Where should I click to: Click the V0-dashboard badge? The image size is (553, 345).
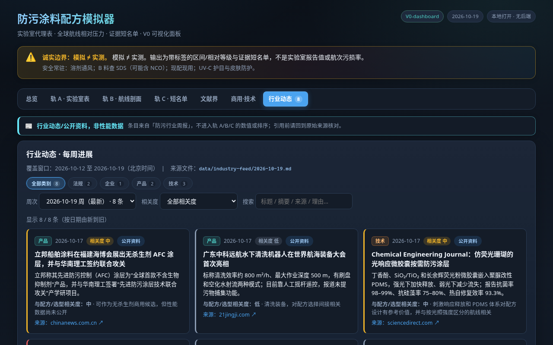click(422, 16)
